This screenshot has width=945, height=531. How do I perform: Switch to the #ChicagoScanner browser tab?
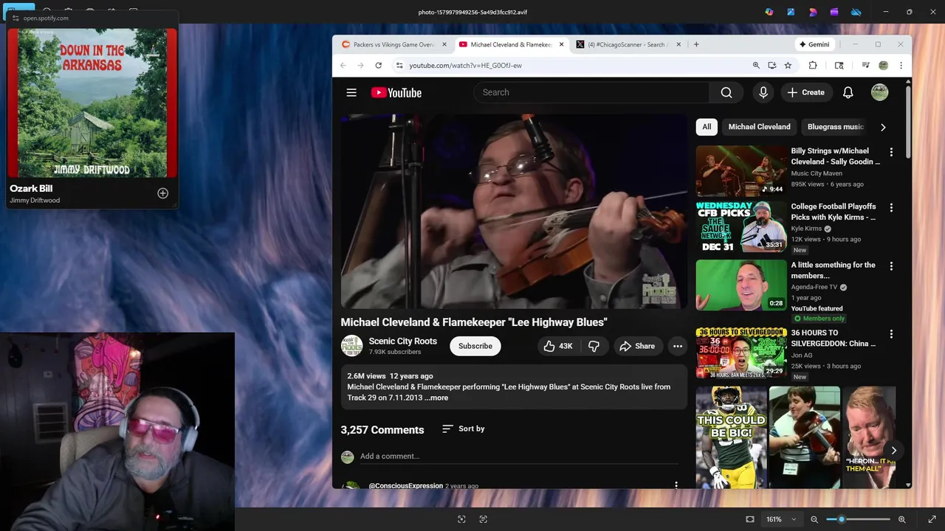629,44
